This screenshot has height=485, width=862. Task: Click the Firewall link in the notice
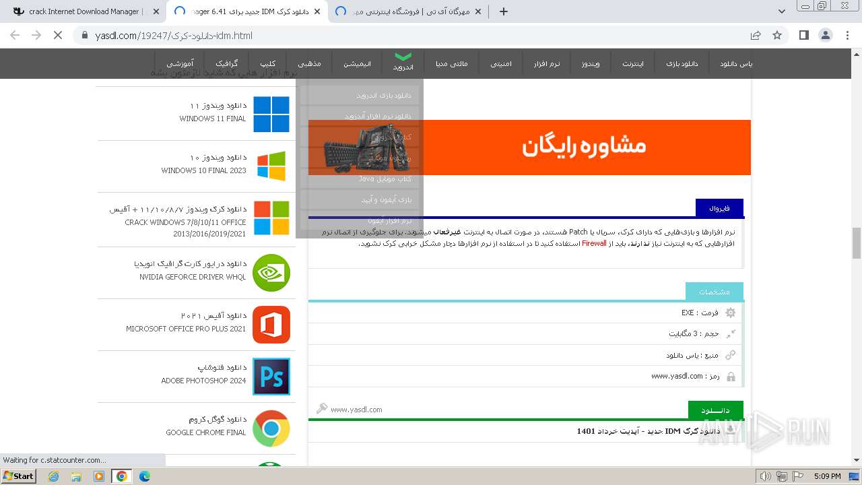[x=594, y=243]
